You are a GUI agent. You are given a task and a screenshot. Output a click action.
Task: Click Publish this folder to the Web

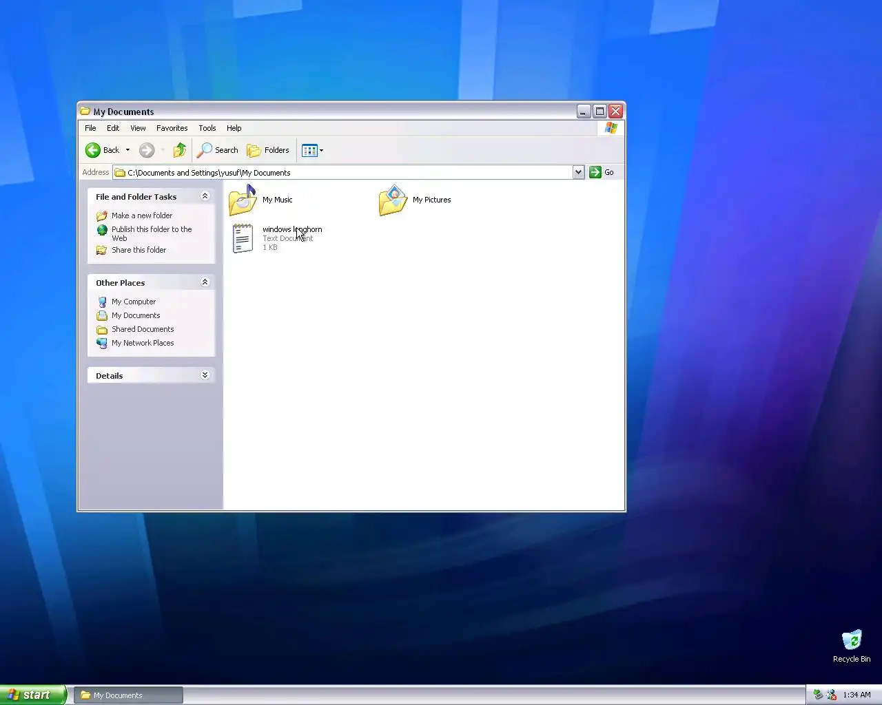(x=152, y=233)
